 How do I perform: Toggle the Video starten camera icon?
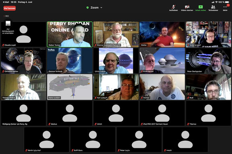pos(187,8)
